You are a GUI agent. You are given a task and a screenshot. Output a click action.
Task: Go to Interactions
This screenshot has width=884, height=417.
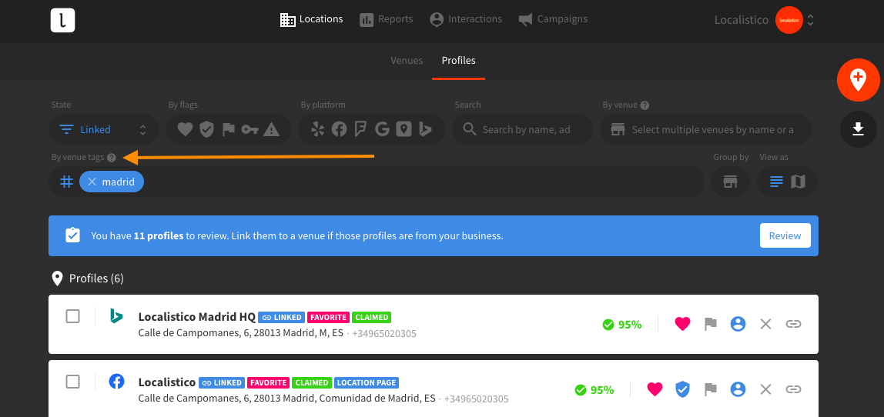point(466,19)
